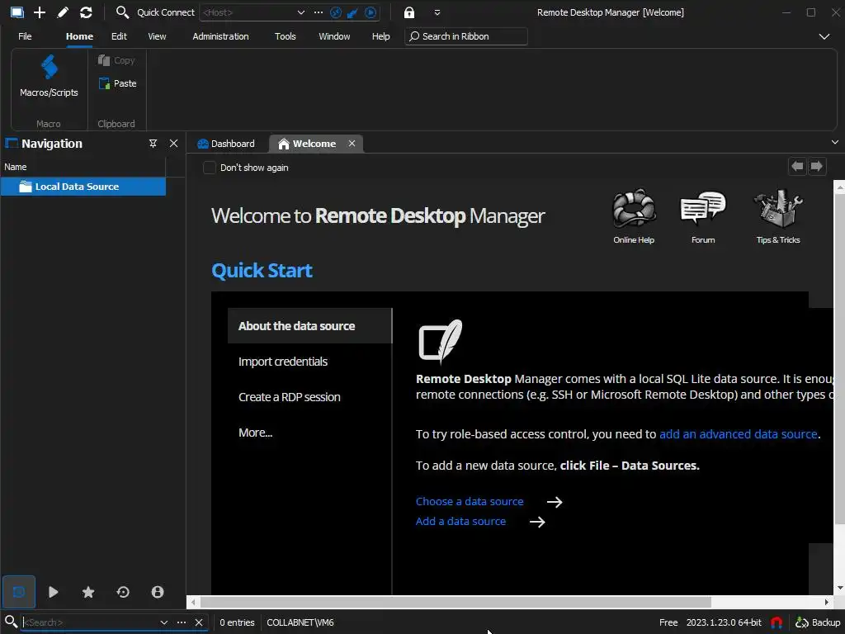Close the Navigation panel

173,144
